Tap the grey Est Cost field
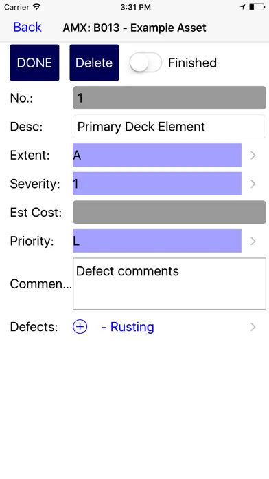269x479 pixels. click(x=169, y=212)
